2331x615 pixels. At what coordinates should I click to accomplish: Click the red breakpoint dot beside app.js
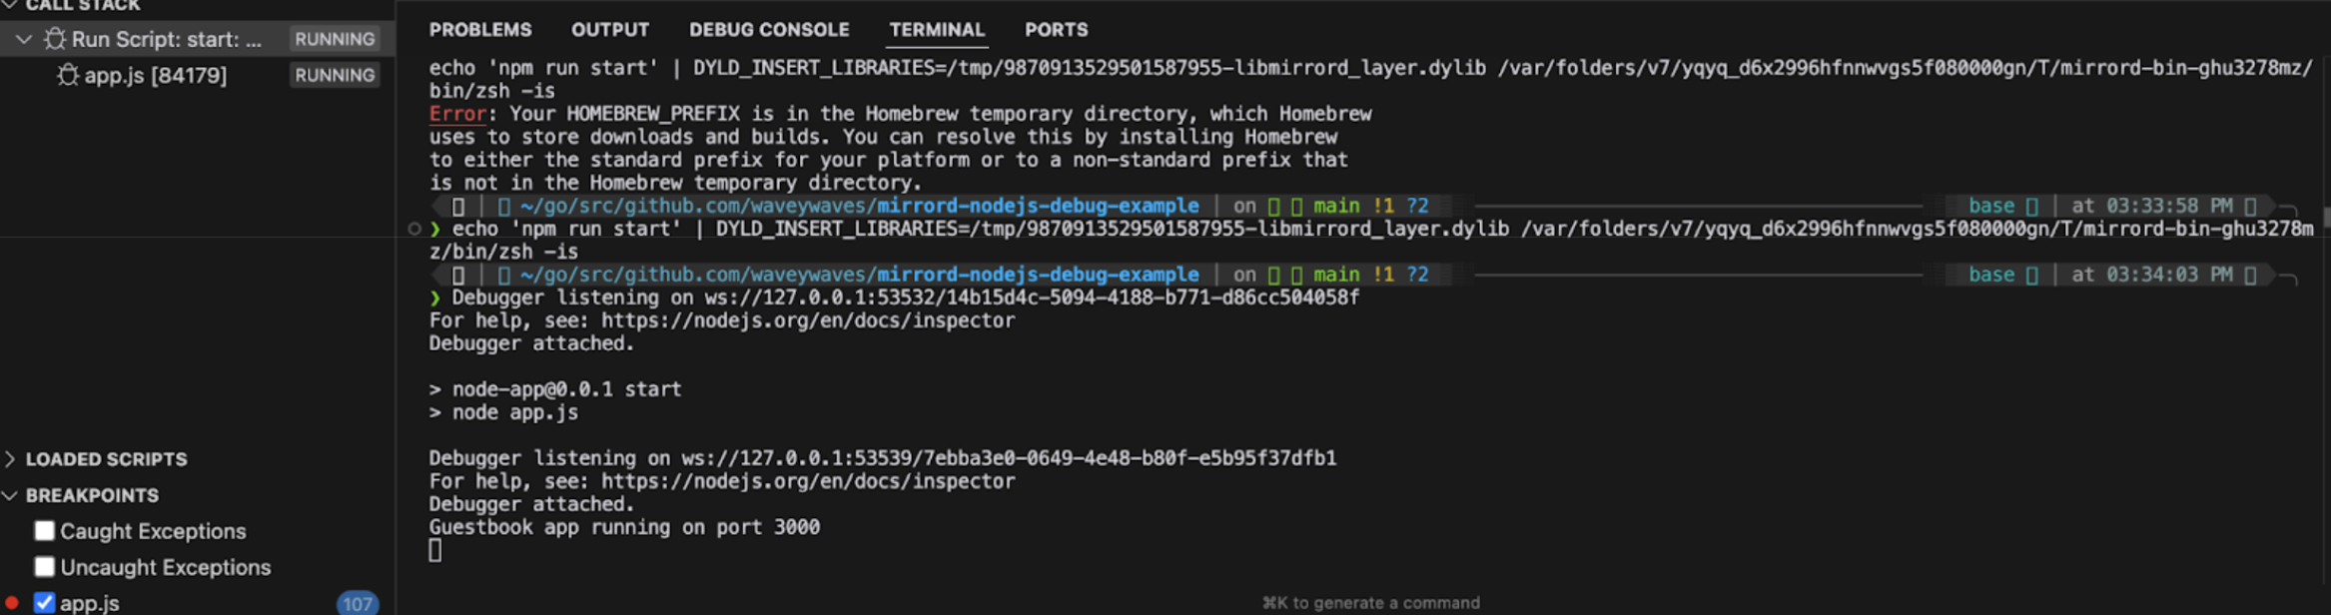click(x=12, y=603)
